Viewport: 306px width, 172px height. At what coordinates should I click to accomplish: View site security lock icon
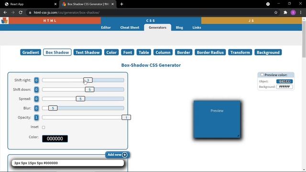coord(30,12)
